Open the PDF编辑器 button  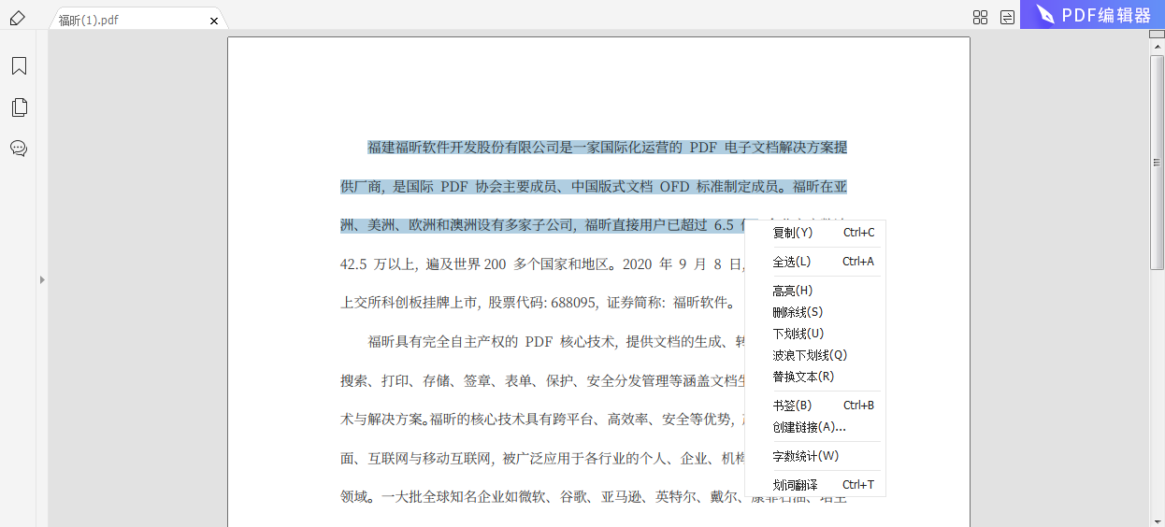pos(1092,15)
